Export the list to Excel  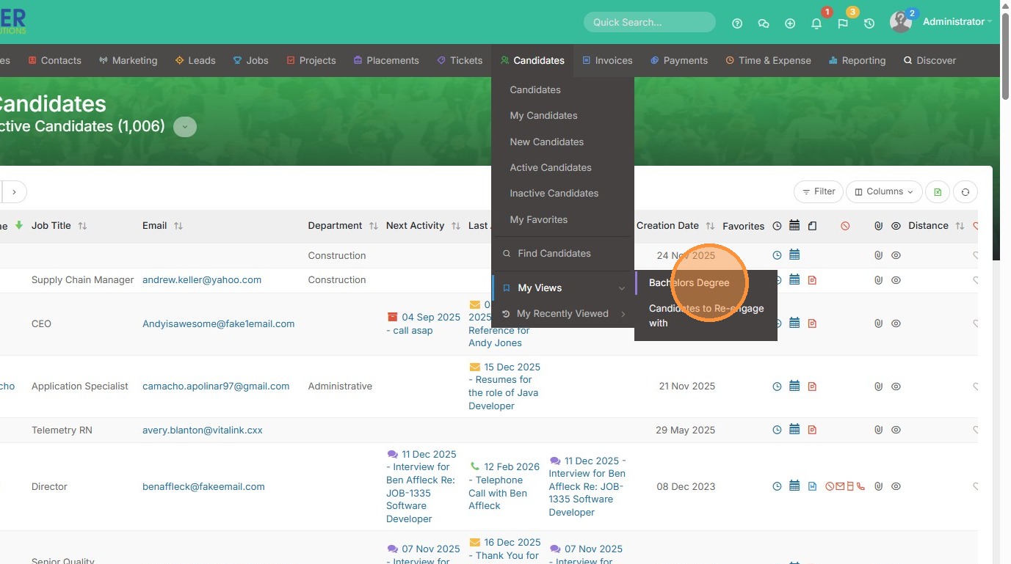[938, 192]
